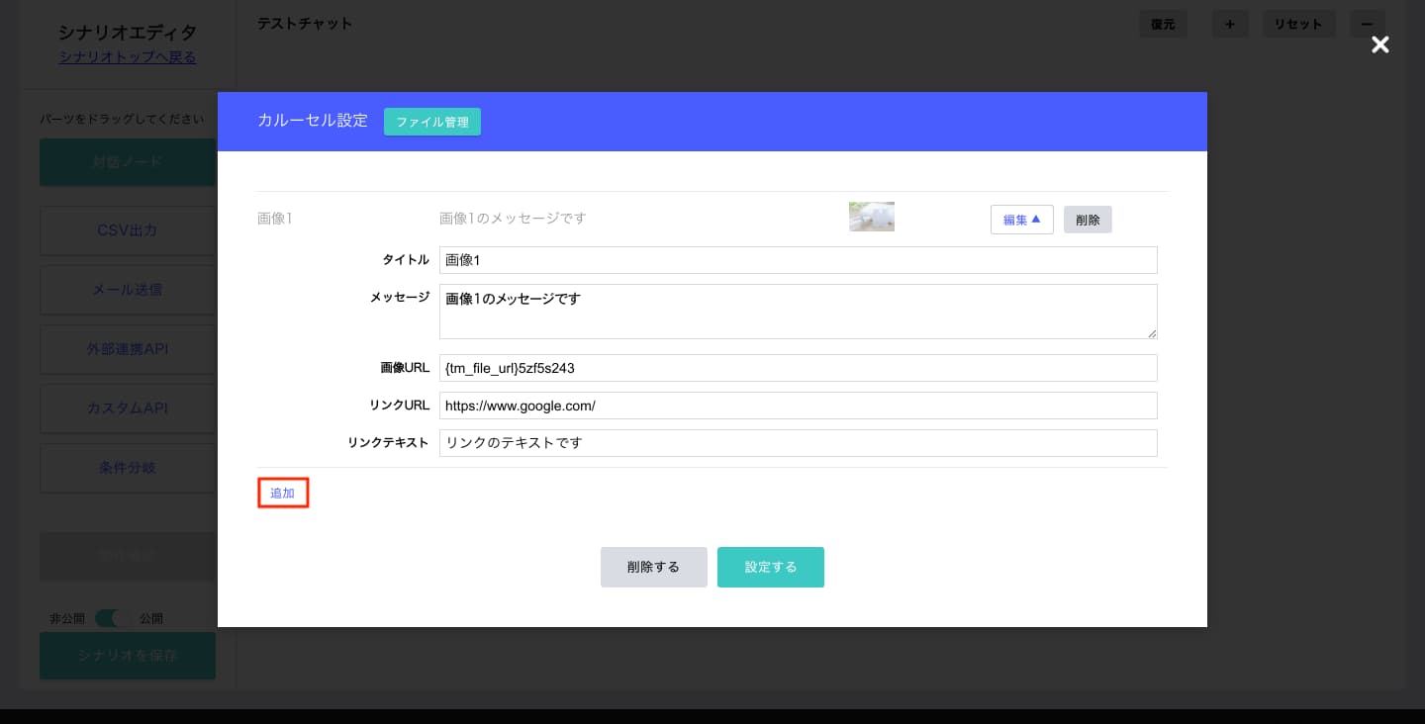Follow シナリオトップへ戻る link
The height and width of the screenshot is (724, 1425).
(128, 57)
